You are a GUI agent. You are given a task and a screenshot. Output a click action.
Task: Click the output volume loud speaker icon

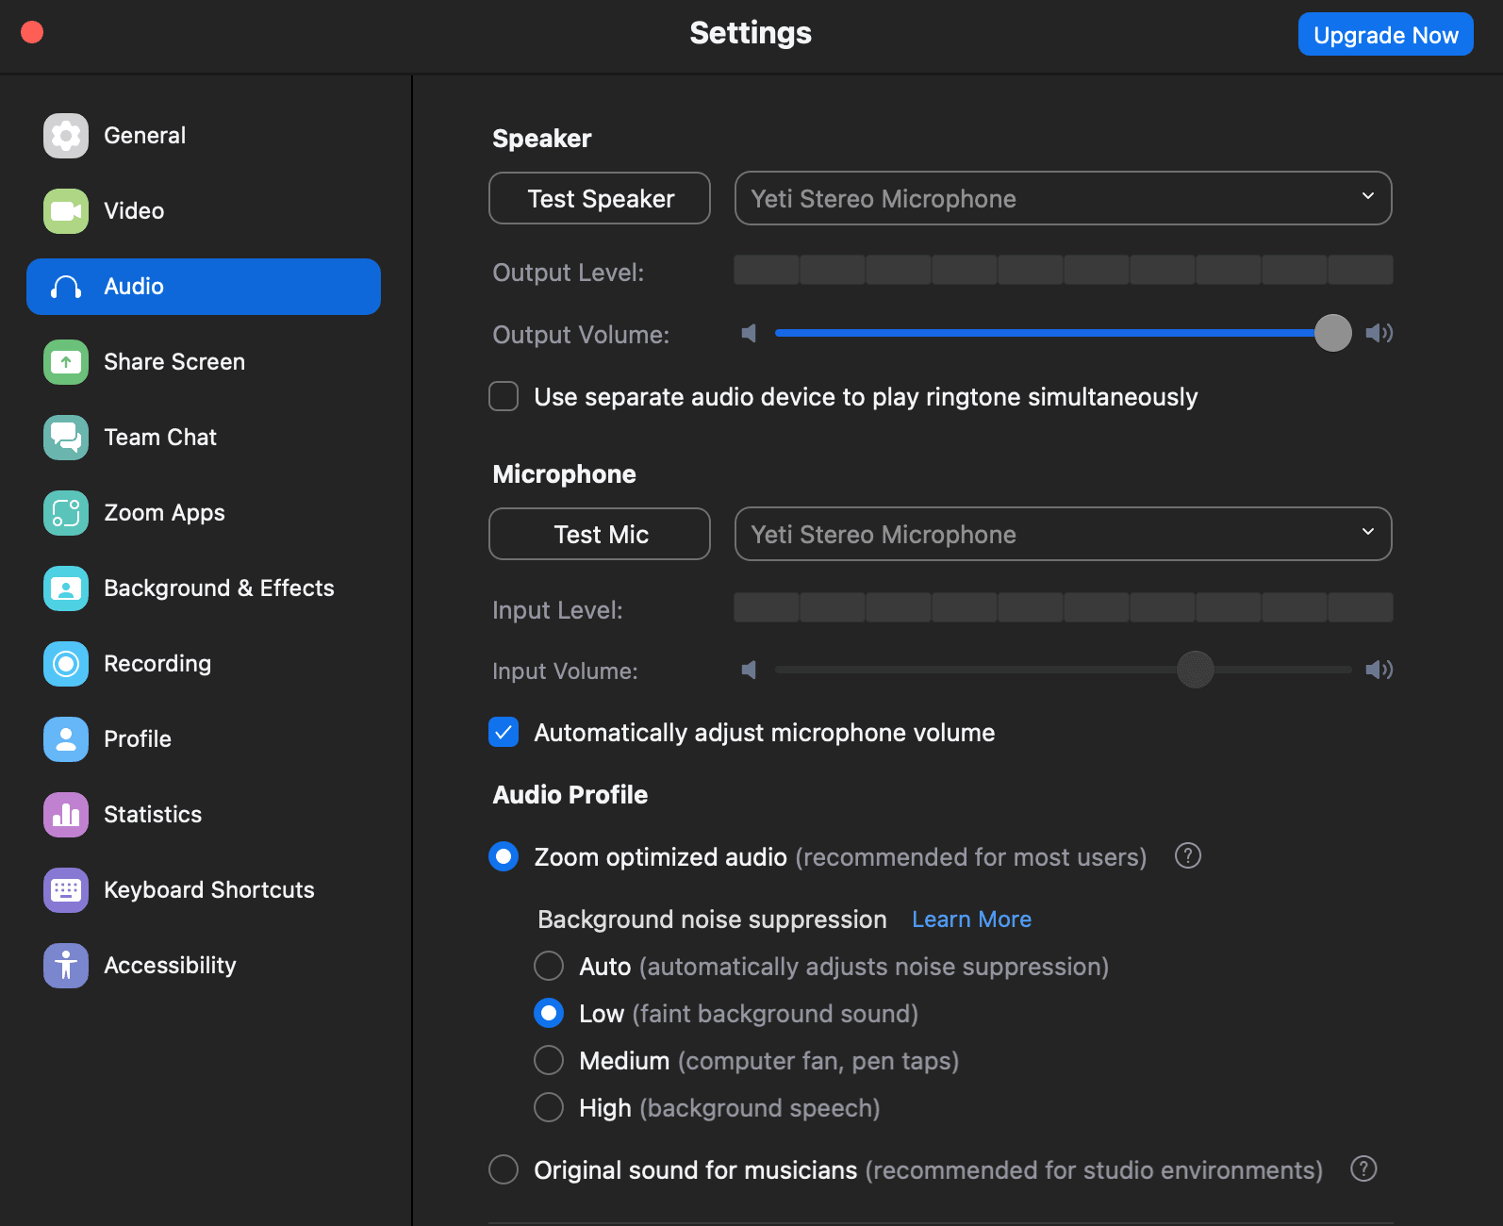coord(1379,333)
